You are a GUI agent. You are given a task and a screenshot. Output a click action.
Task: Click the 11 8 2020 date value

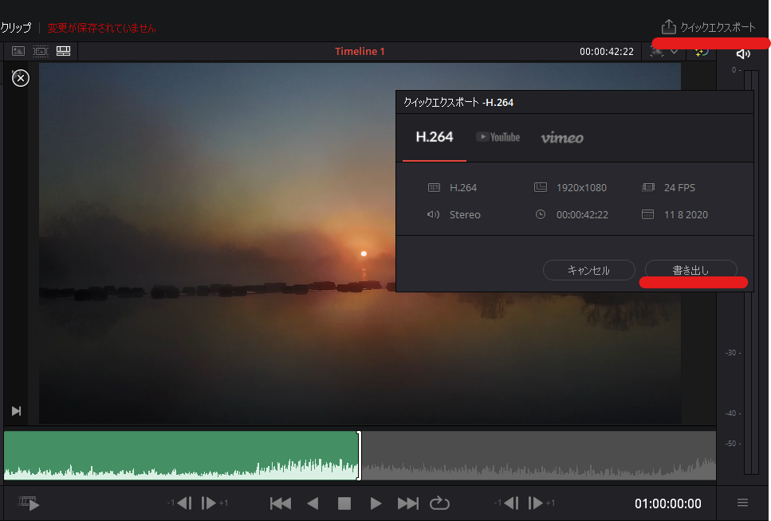pyautogui.click(x=686, y=215)
